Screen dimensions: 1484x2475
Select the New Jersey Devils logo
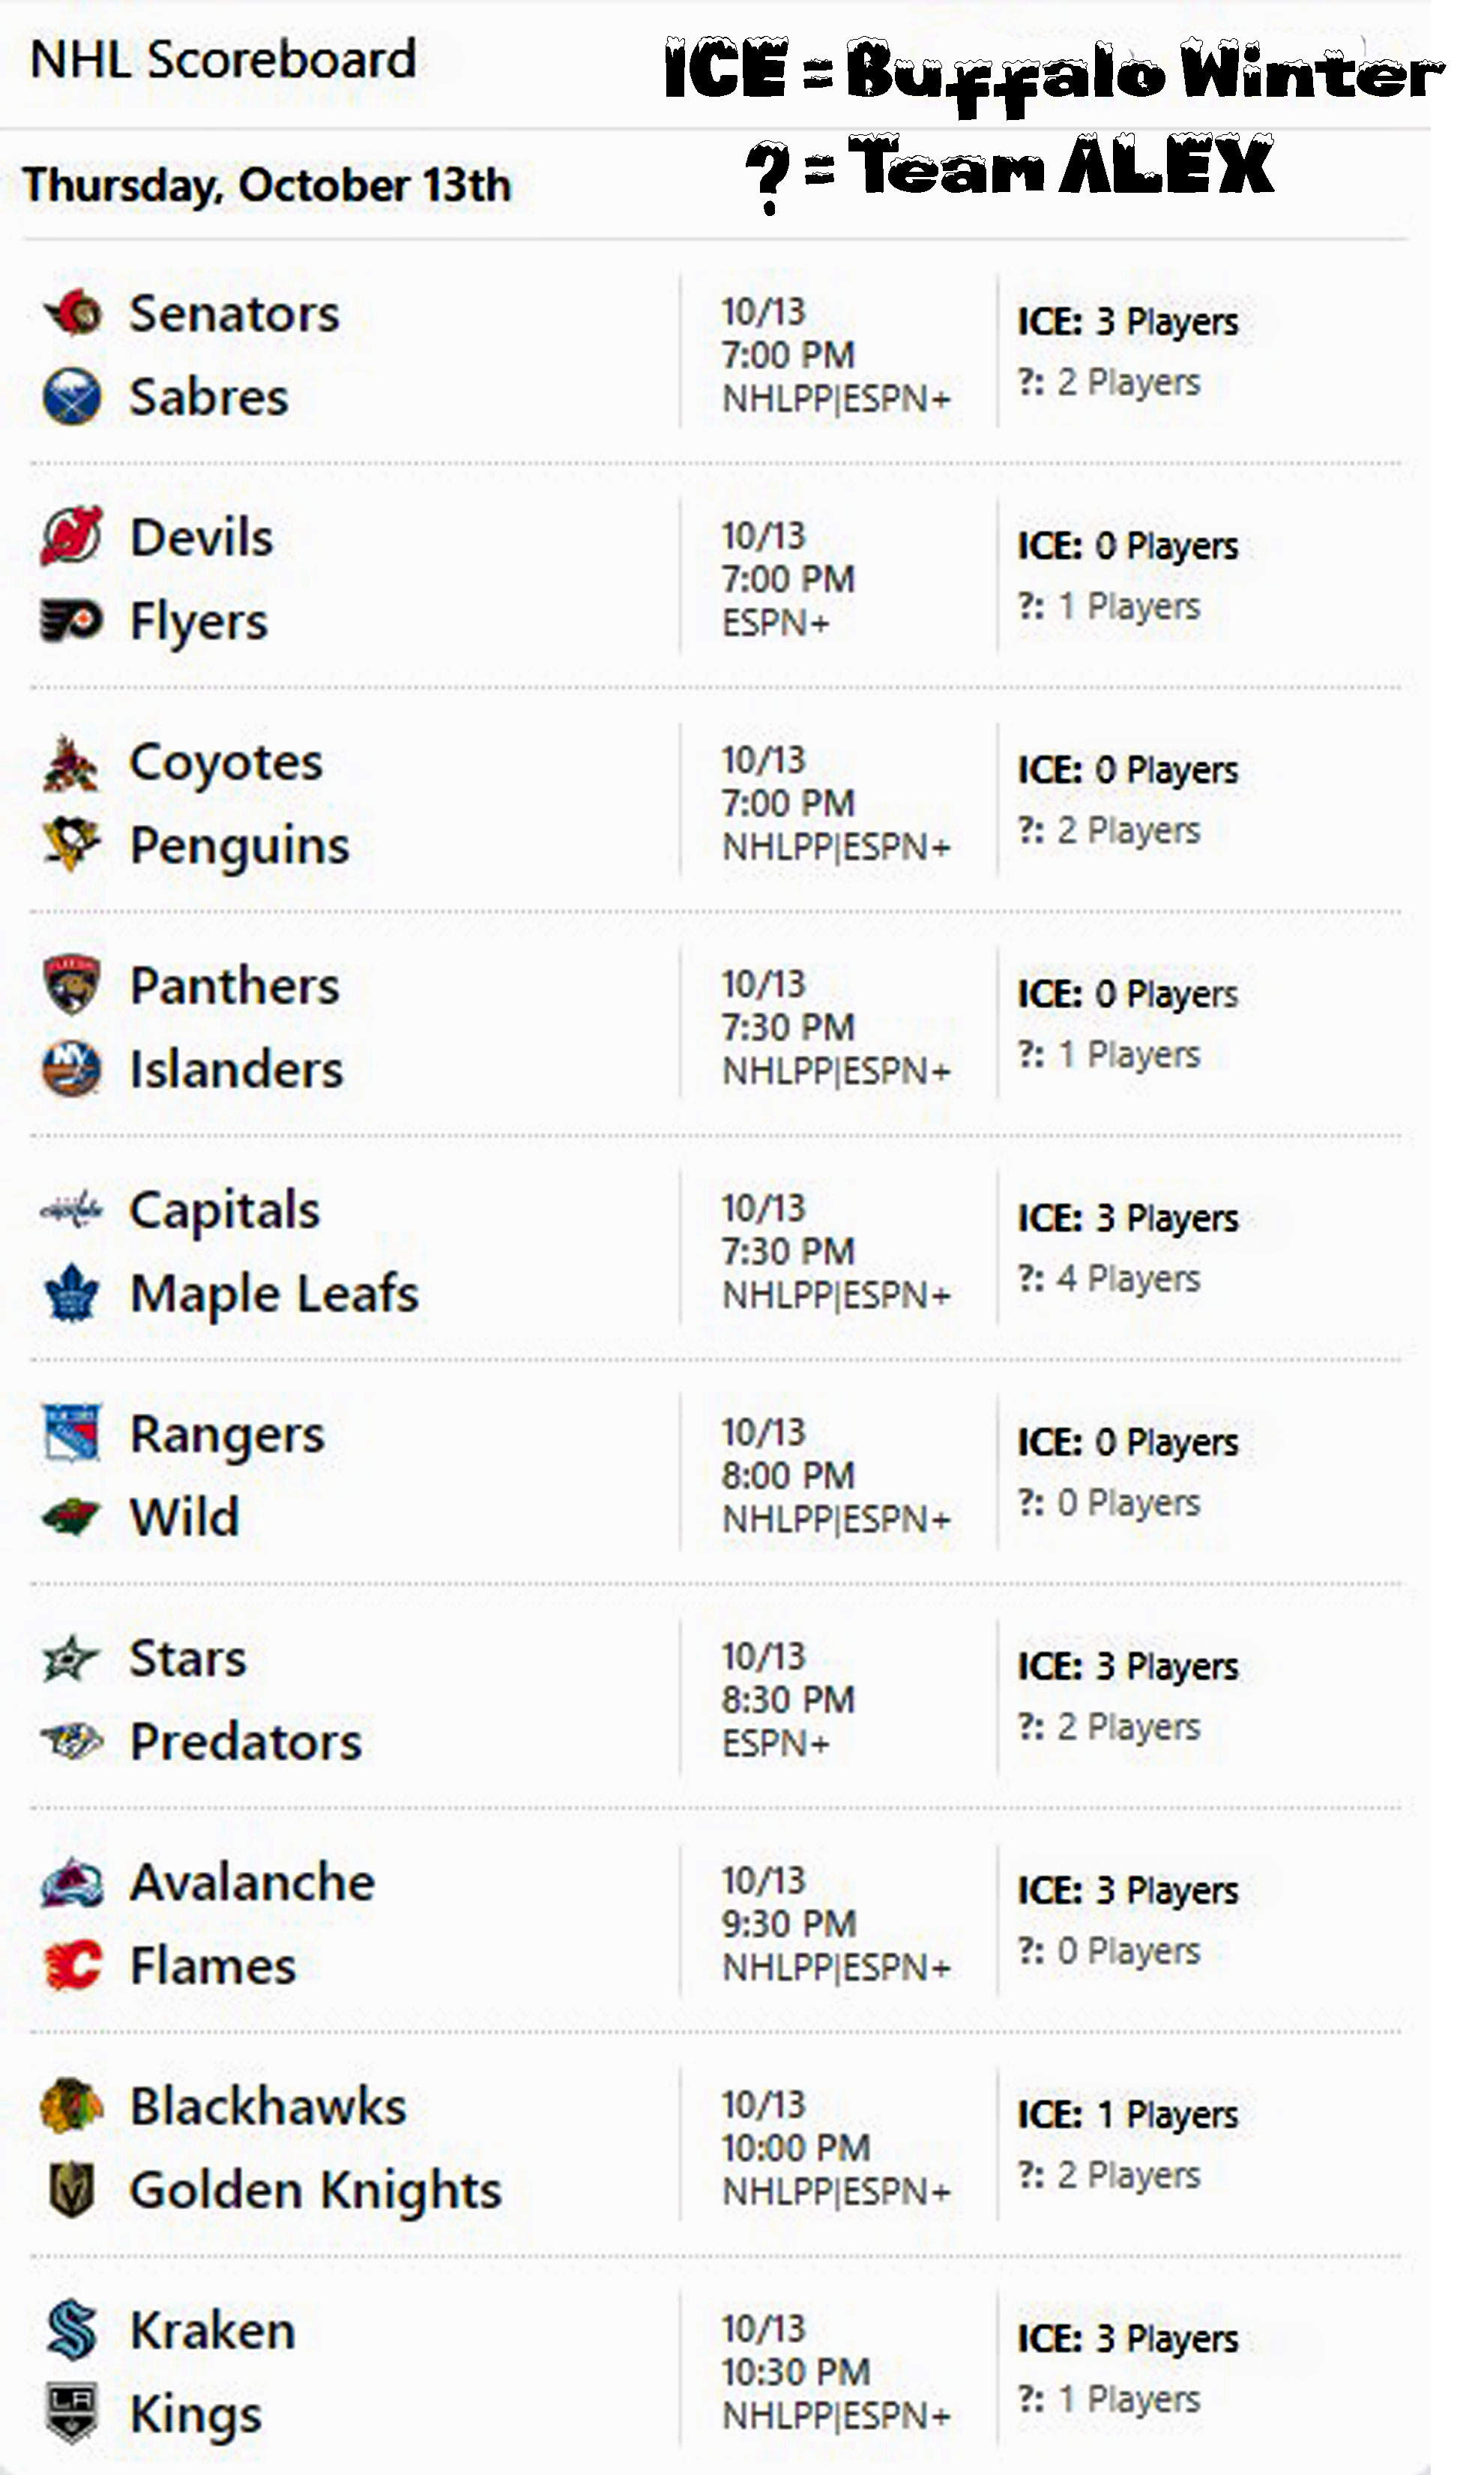coord(72,536)
